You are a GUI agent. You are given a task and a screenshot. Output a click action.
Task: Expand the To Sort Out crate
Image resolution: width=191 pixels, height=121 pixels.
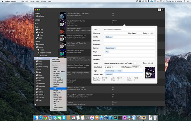tap(35, 95)
